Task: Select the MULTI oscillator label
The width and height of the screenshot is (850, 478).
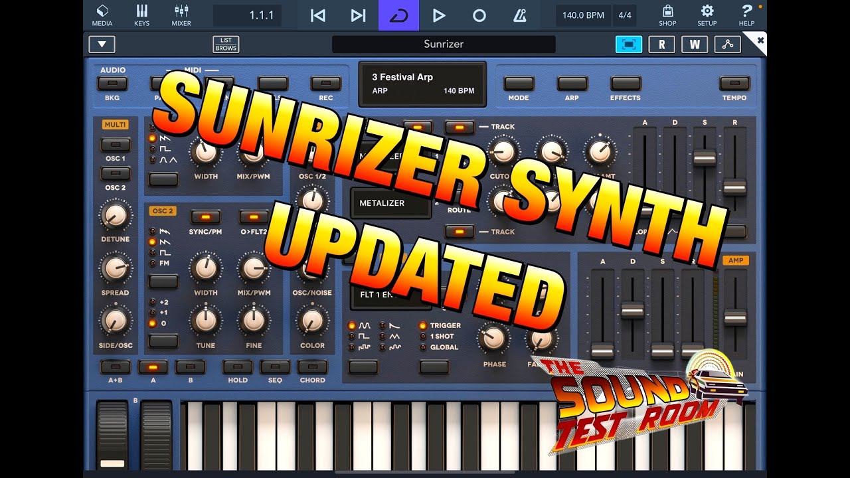Action: tap(115, 124)
